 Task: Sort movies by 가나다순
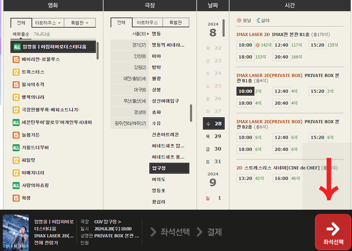pyautogui.click(x=42, y=34)
